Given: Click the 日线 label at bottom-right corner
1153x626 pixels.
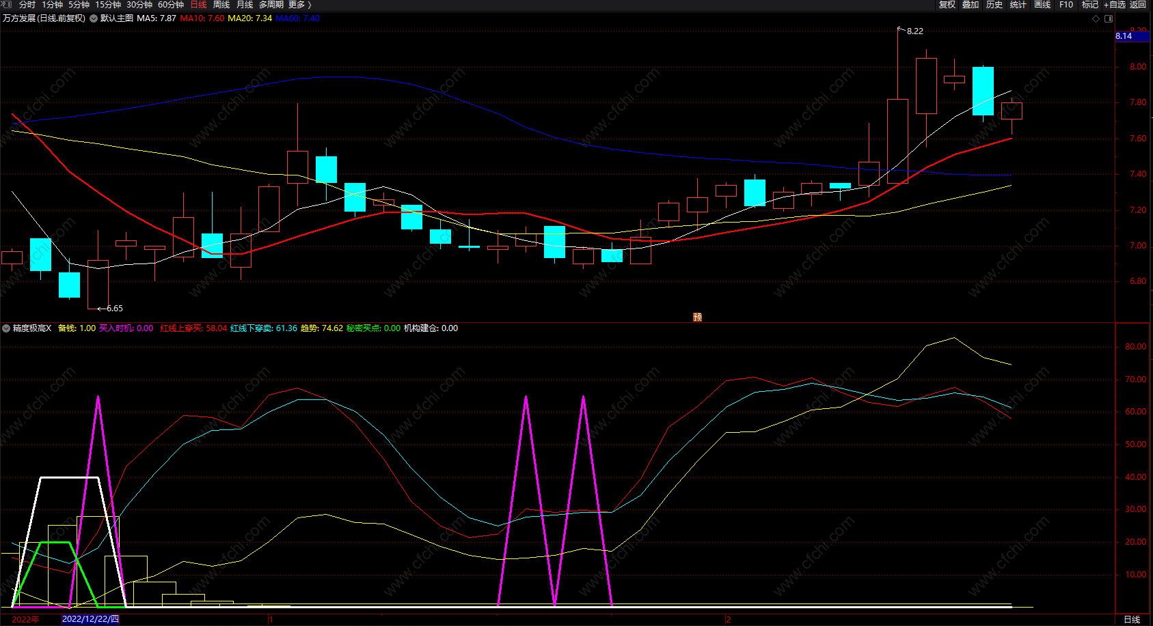Looking at the screenshot, I should (x=1132, y=620).
